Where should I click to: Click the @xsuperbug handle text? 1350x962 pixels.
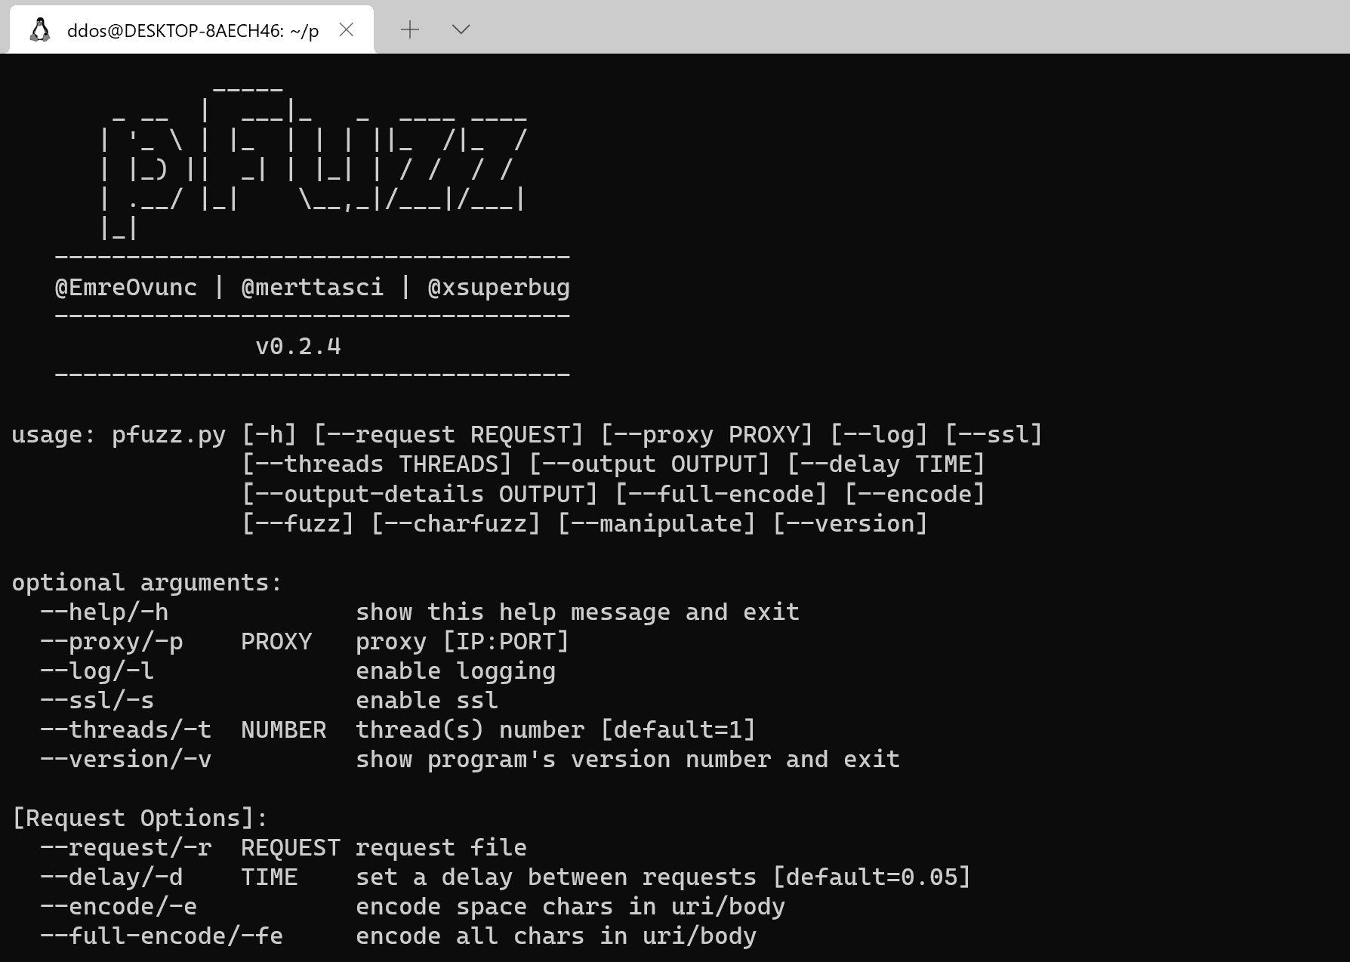(x=499, y=288)
